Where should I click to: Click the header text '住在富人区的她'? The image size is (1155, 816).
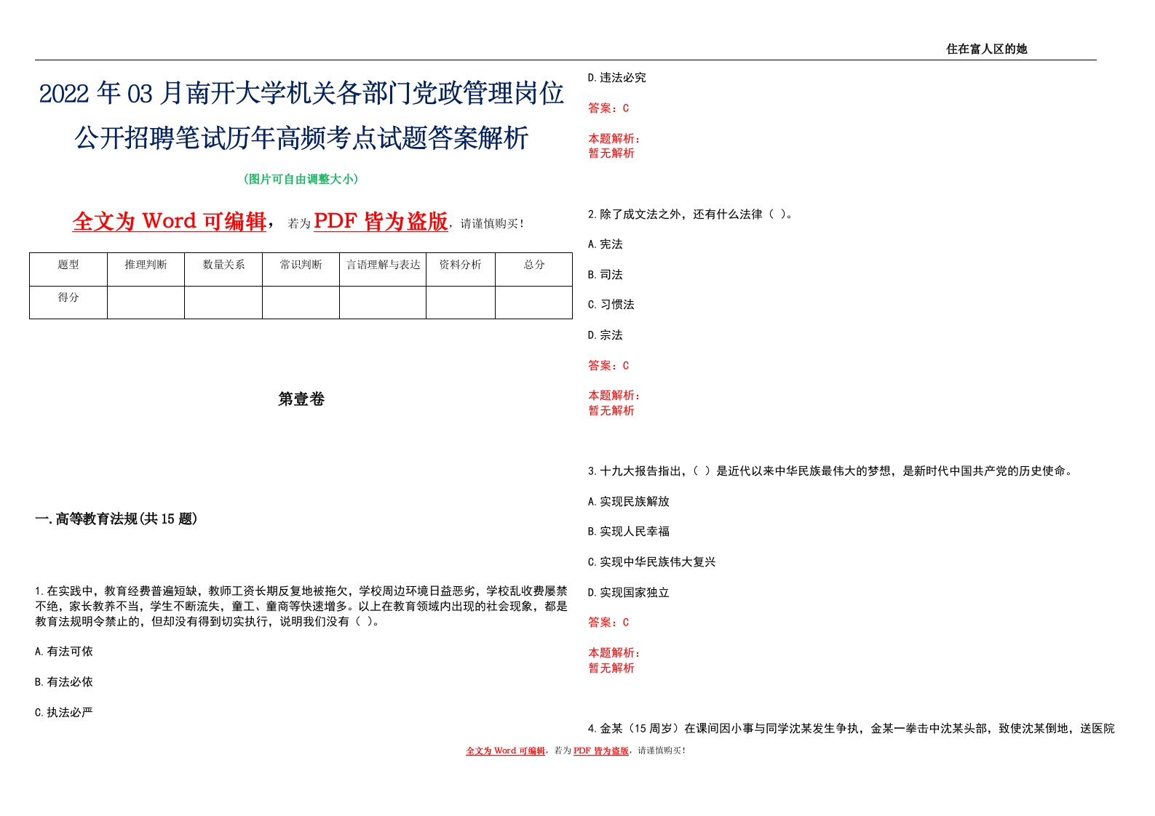coord(986,49)
